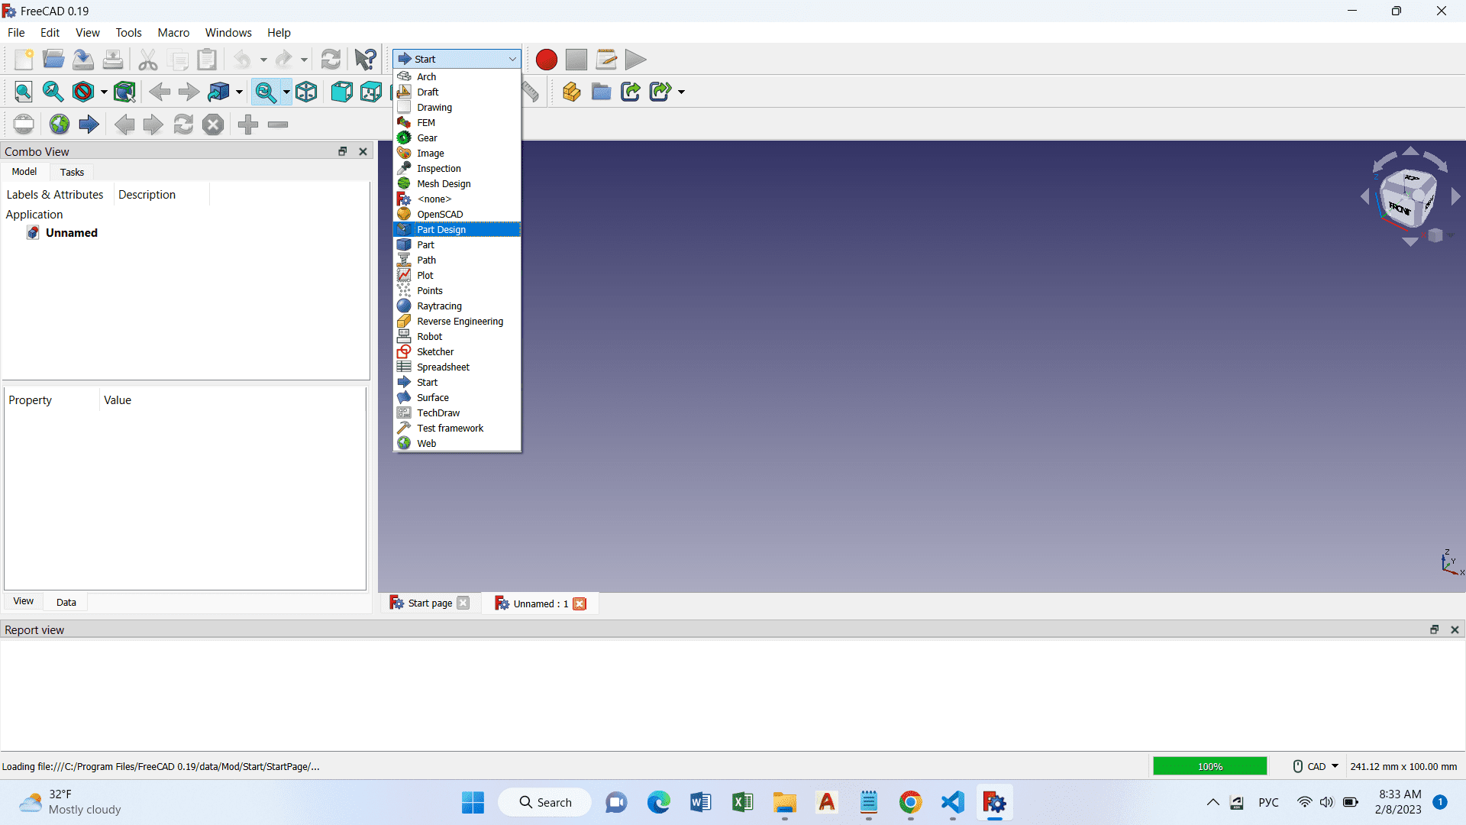Image resolution: width=1466 pixels, height=825 pixels.
Task: Click the 100% green progress bar
Action: 1209,766
